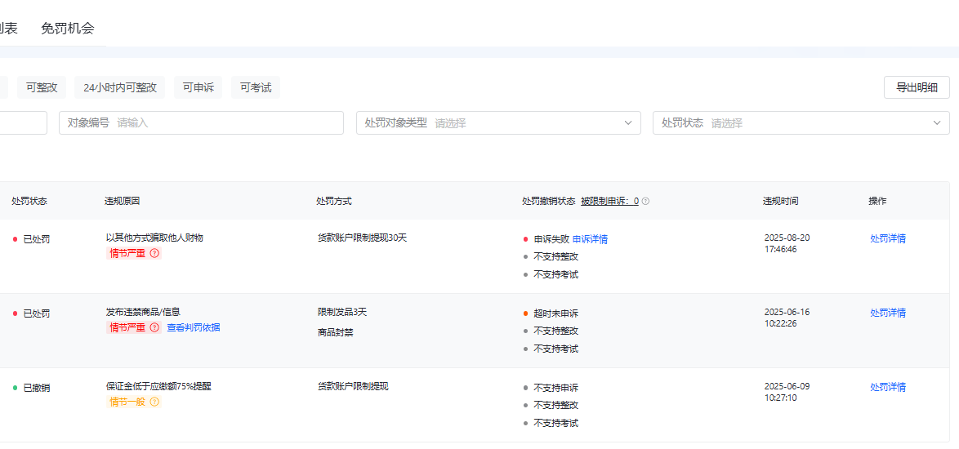959x449 pixels.
Task: Open 处罚详情 for 2025-08-20 violation
Action: coord(888,238)
